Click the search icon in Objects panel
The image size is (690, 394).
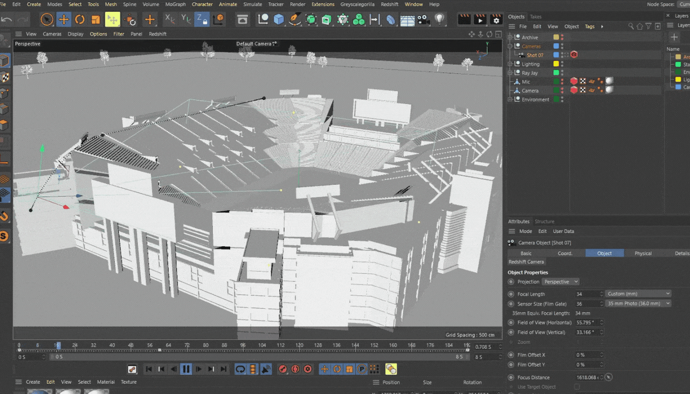pos(631,26)
